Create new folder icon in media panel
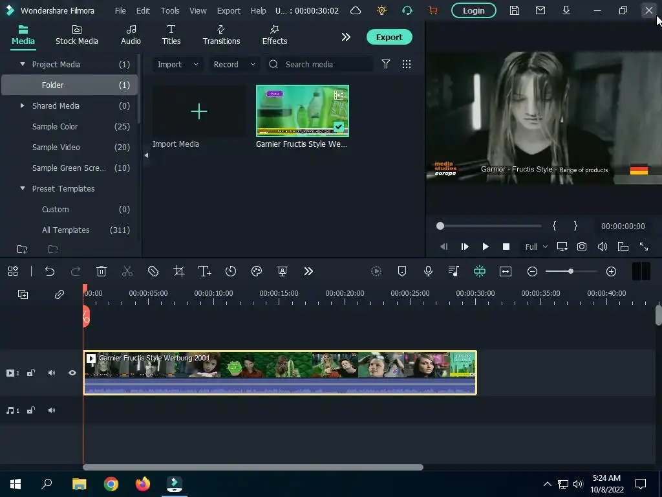The height and width of the screenshot is (497, 662). point(22,249)
